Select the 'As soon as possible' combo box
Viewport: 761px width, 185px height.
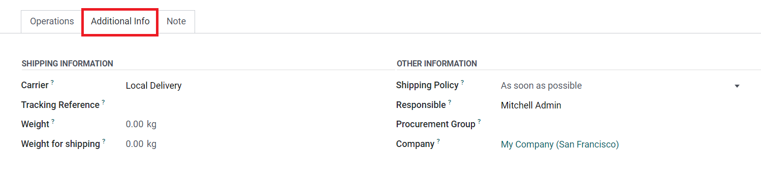click(x=620, y=86)
